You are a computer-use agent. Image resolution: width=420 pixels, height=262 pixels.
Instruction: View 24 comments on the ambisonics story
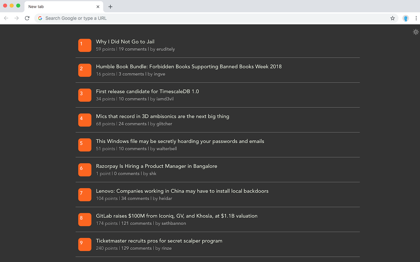point(133,124)
